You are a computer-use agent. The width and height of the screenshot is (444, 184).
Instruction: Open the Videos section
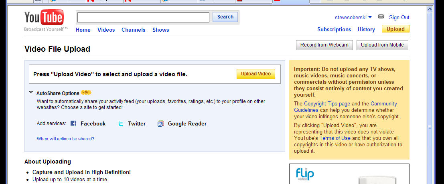pyautogui.click(x=106, y=30)
